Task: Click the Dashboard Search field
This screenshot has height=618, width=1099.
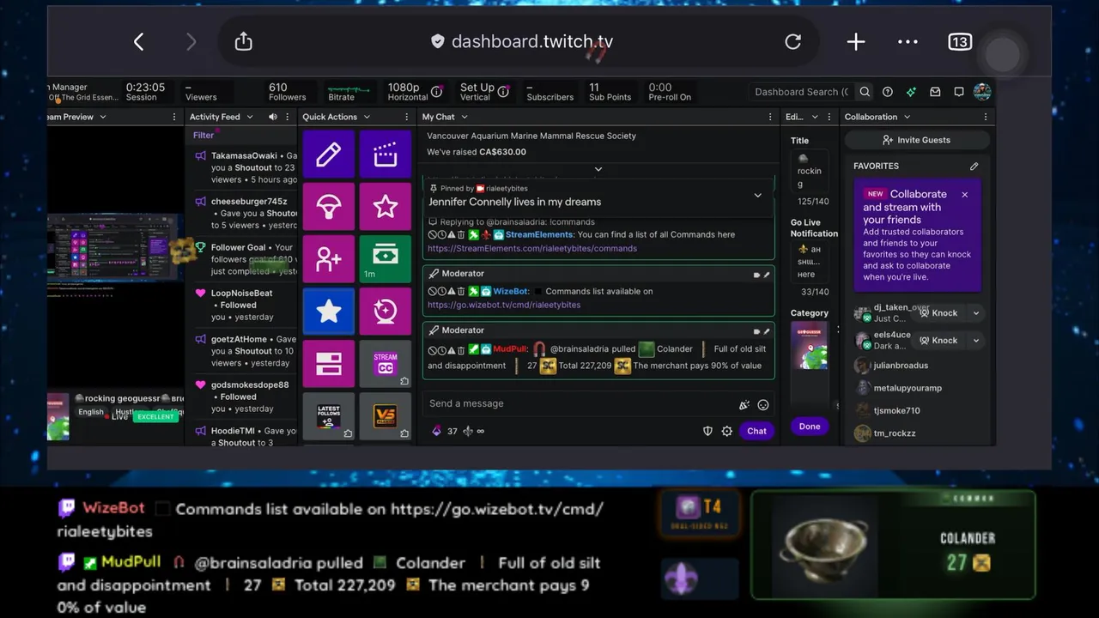Action: 801,92
